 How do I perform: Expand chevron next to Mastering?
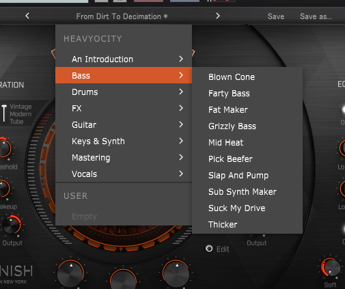click(x=181, y=157)
